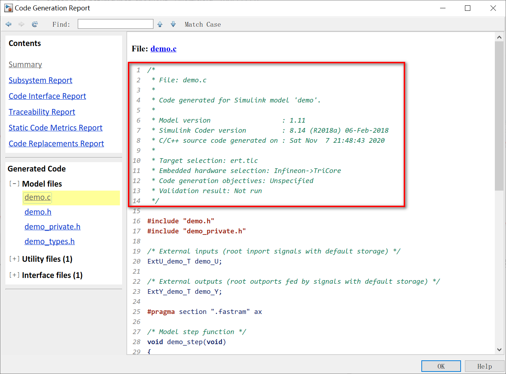Viewport: 506px width, 374px height.
Task: Maximize the Code Generation Report window
Action: pos(468,8)
